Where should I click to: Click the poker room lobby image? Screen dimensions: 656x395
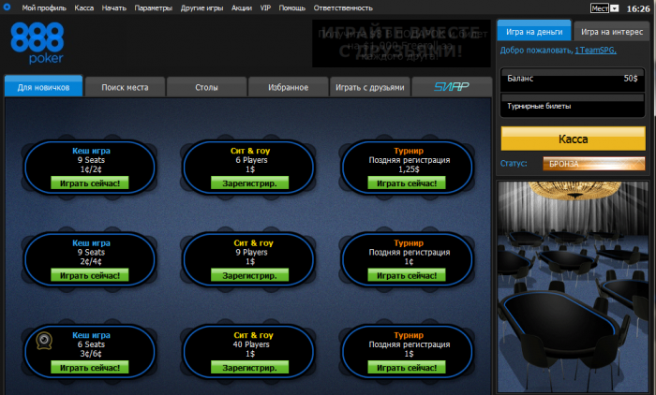click(x=573, y=286)
